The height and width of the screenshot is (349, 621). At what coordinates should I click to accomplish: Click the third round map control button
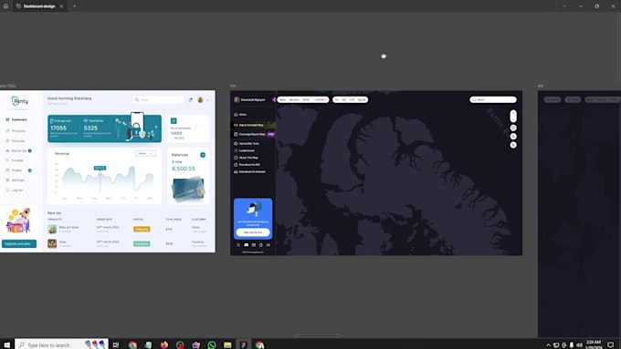(513, 145)
